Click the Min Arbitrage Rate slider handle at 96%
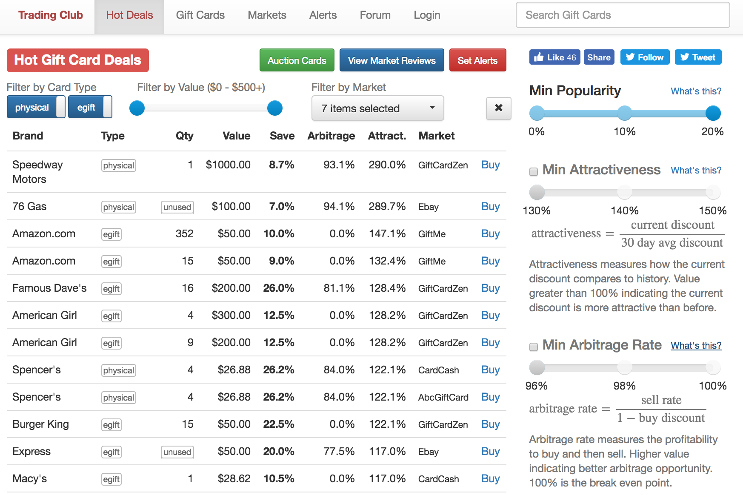 coord(537,367)
